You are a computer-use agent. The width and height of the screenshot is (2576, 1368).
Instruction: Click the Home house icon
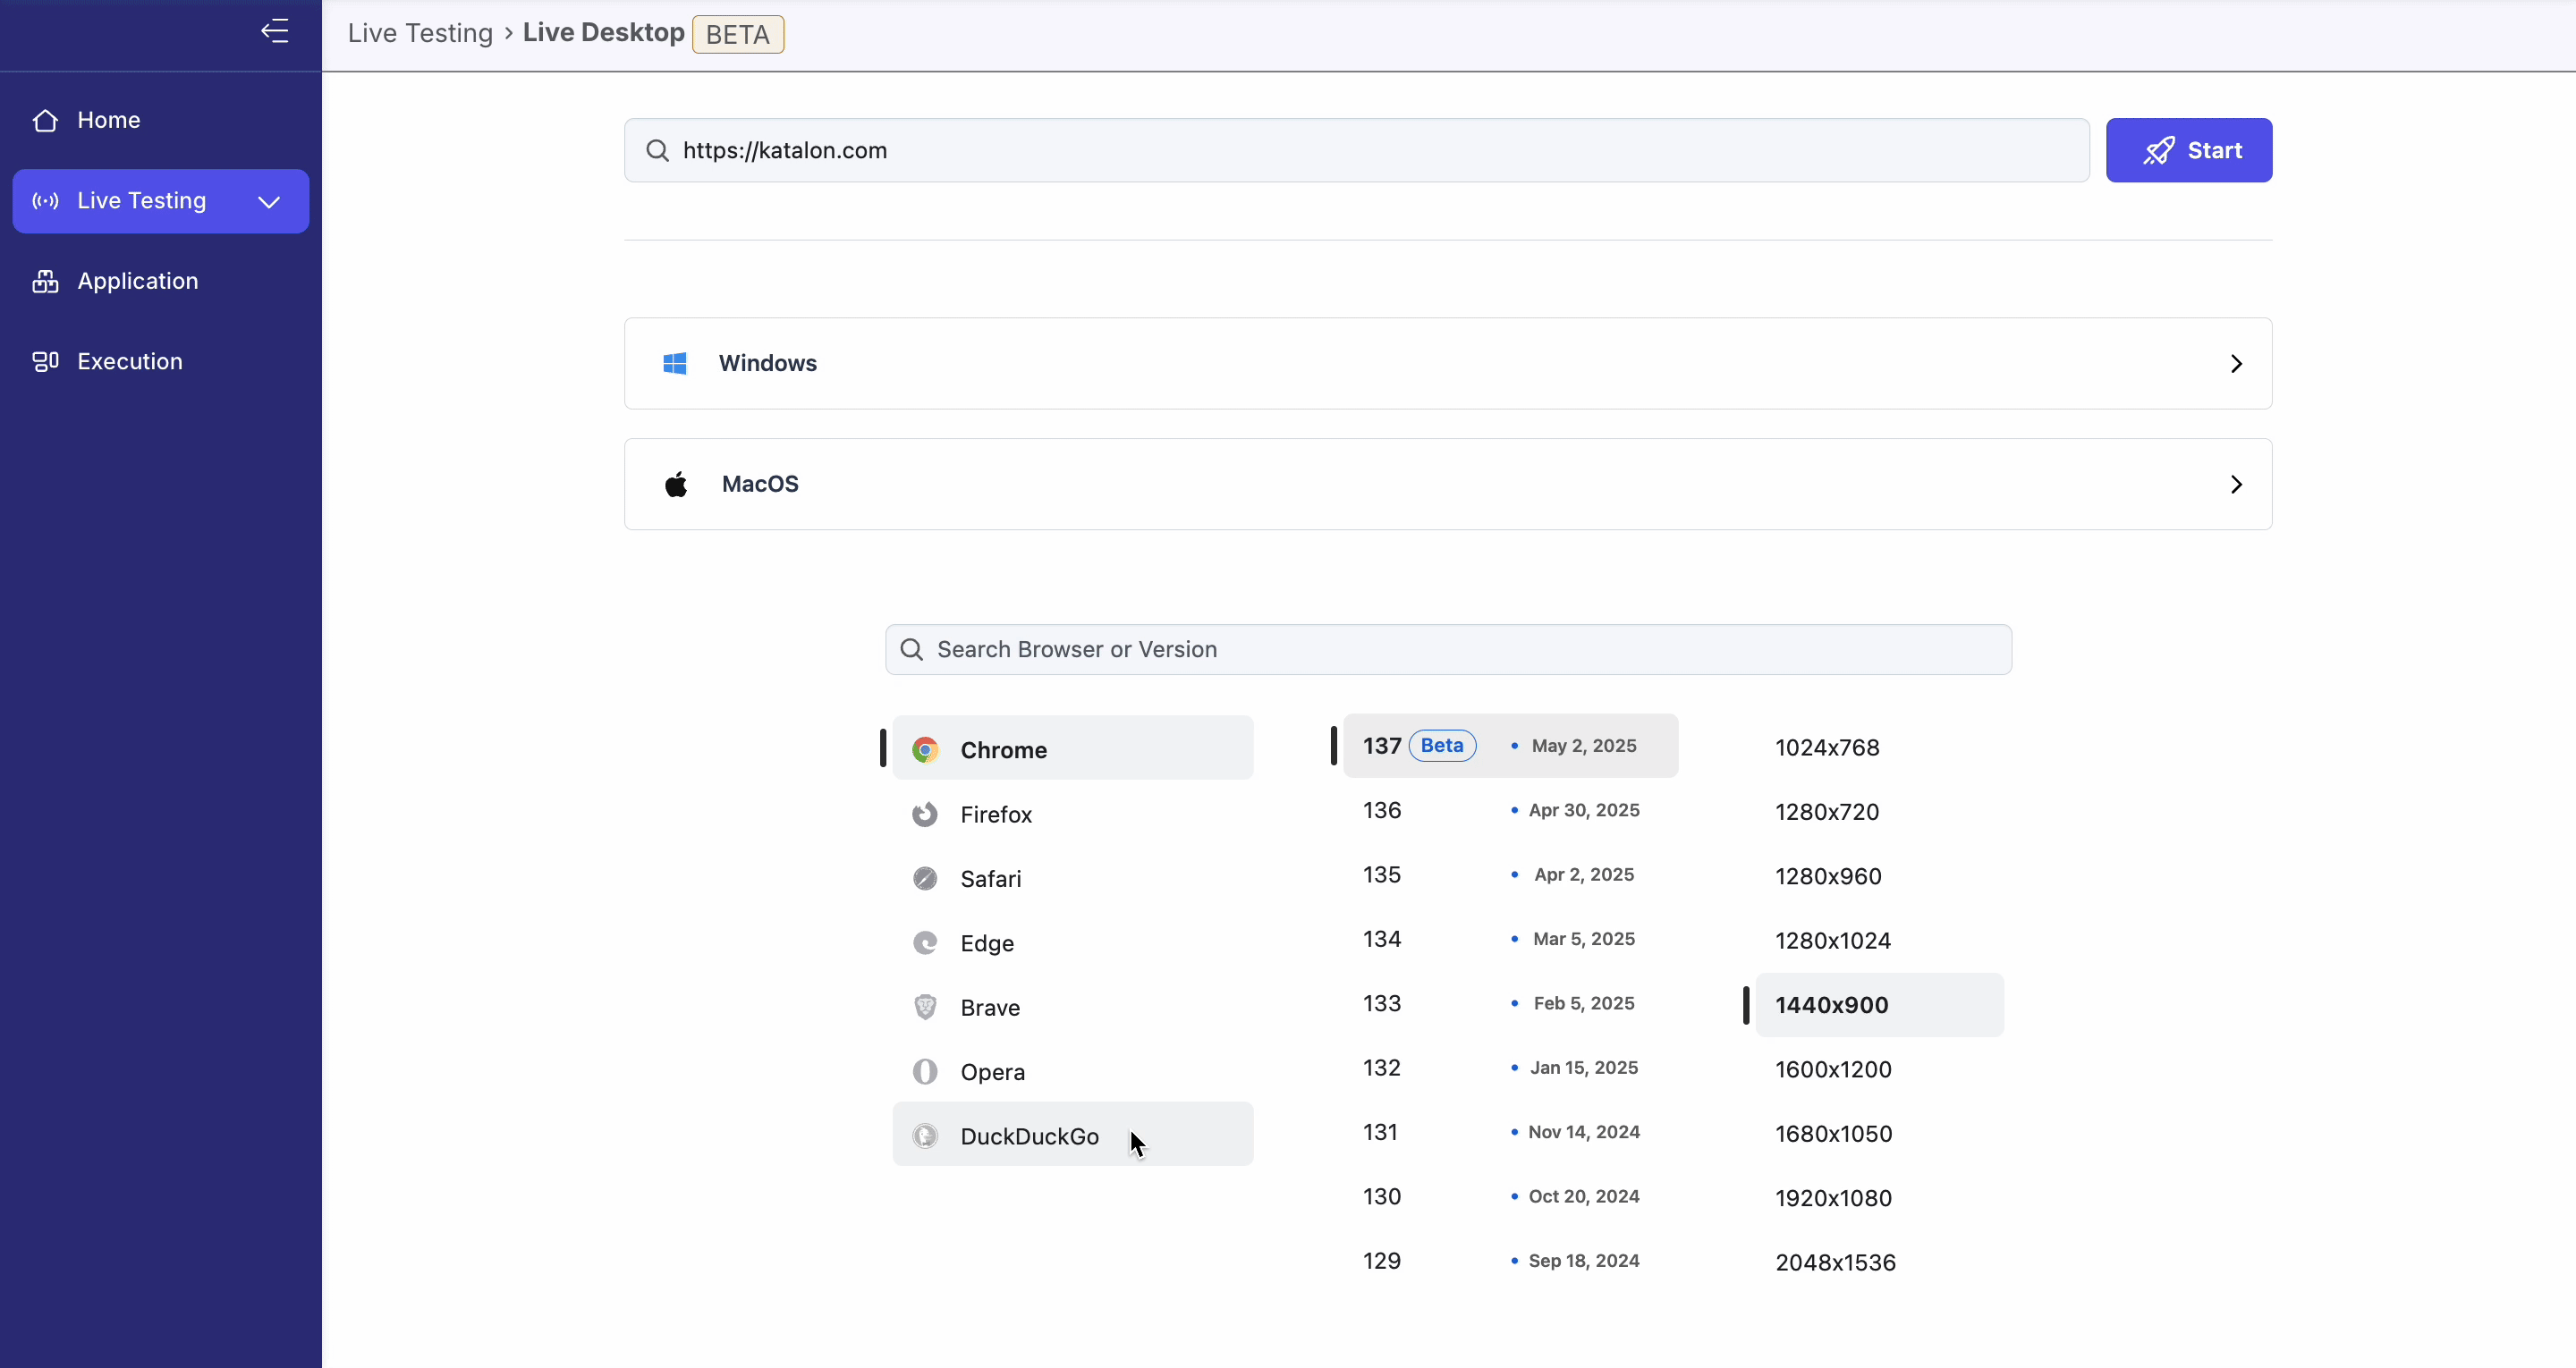click(45, 120)
